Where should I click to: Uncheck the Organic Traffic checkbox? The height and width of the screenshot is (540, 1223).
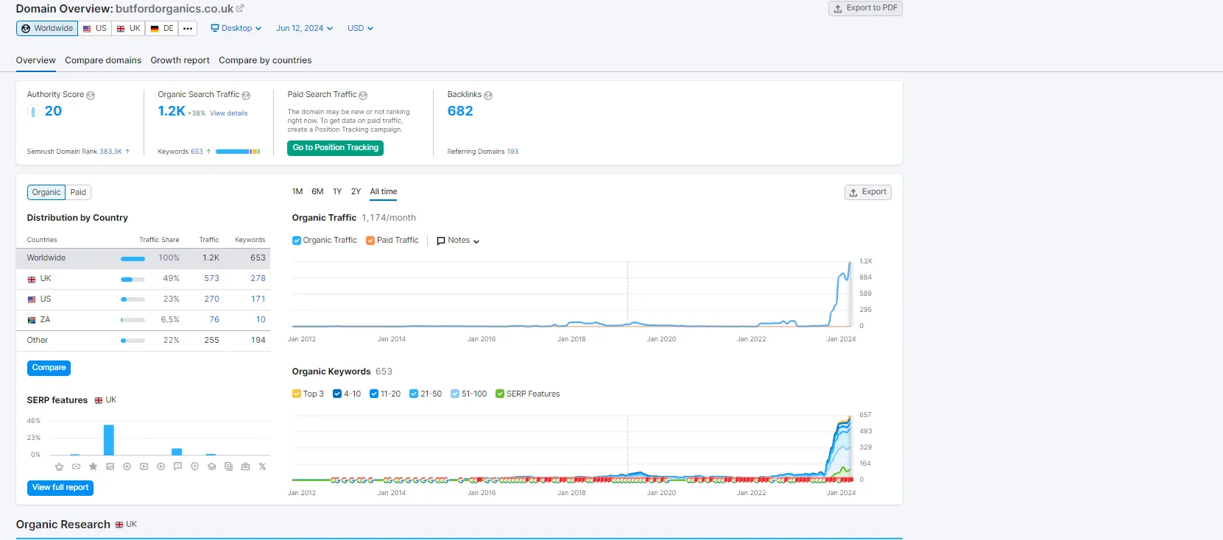297,241
